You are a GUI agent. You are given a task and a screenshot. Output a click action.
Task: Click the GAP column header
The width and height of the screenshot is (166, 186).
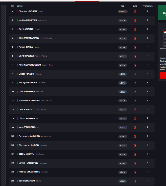123,6
